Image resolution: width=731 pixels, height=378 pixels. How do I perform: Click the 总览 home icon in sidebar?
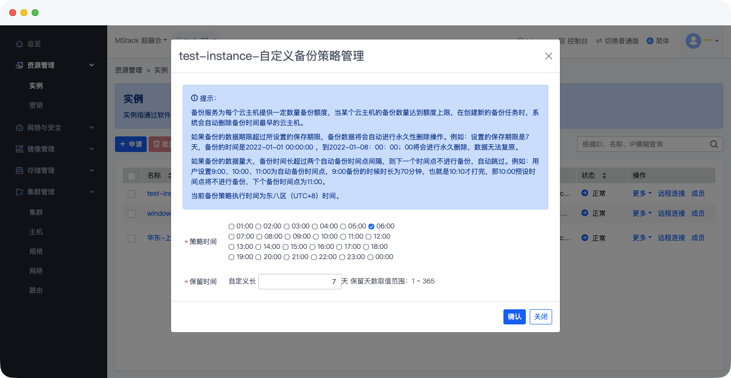point(19,44)
